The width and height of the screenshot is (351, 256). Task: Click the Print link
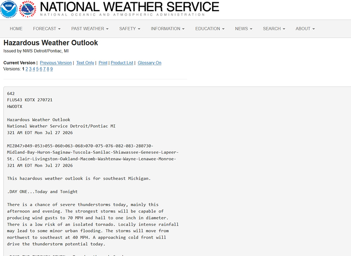103,63
